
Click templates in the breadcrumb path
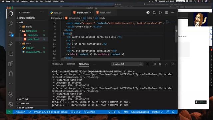point(56,18)
